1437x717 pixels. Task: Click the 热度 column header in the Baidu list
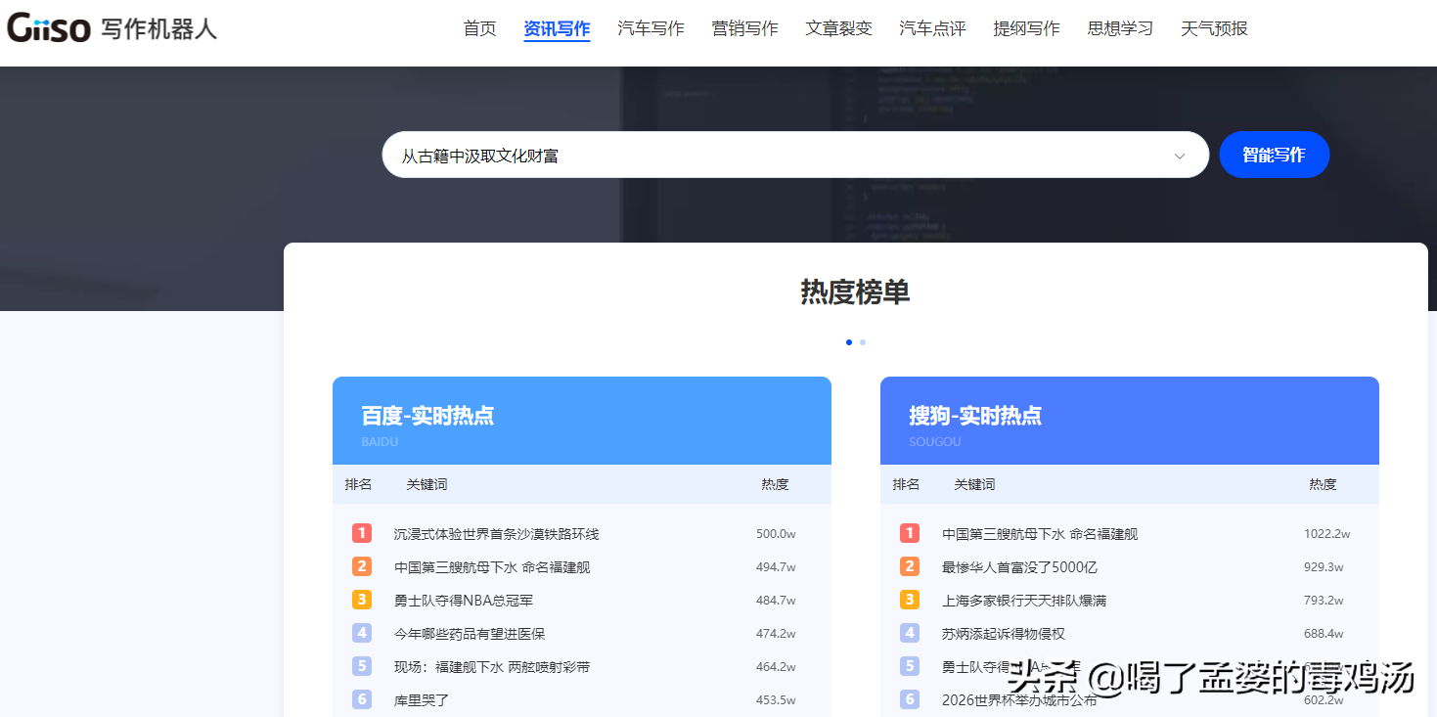(775, 484)
